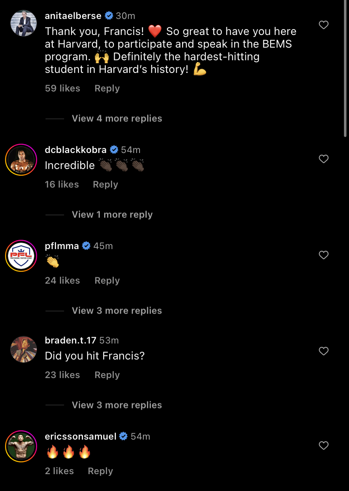349x491 pixels.
Task: Open dcblackkobra username link
Action: tap(75, 150)
